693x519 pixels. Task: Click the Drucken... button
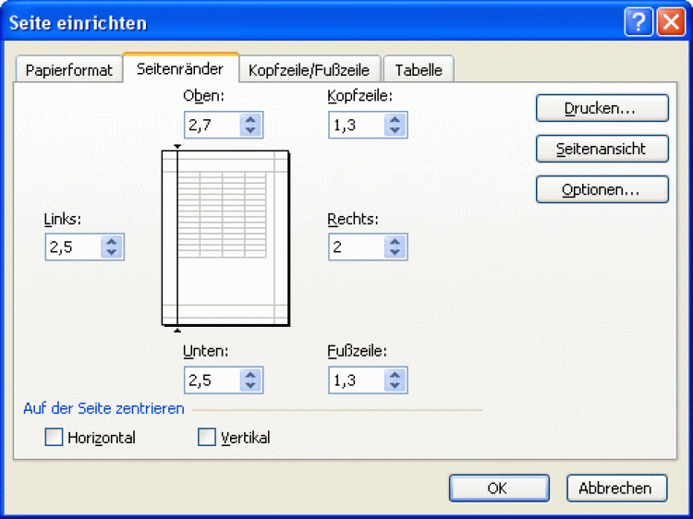click(602, 108)
